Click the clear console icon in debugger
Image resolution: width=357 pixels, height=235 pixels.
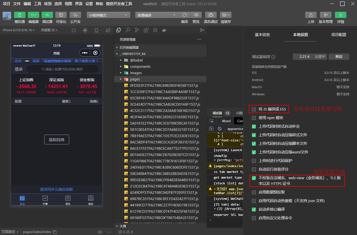click(x=219, y=129)
